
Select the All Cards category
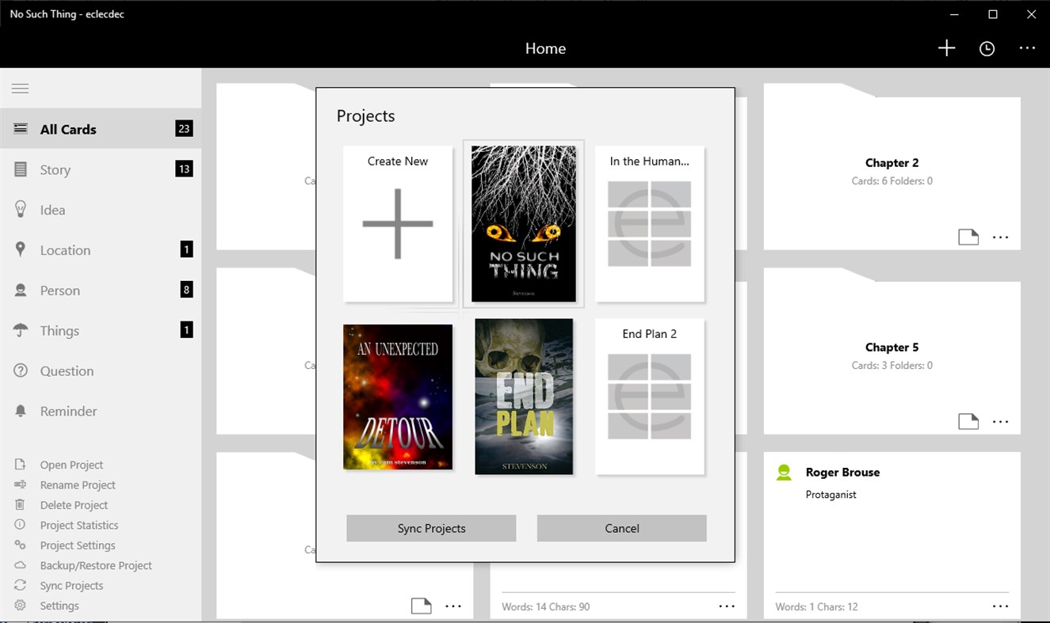(x=101, y=129)
